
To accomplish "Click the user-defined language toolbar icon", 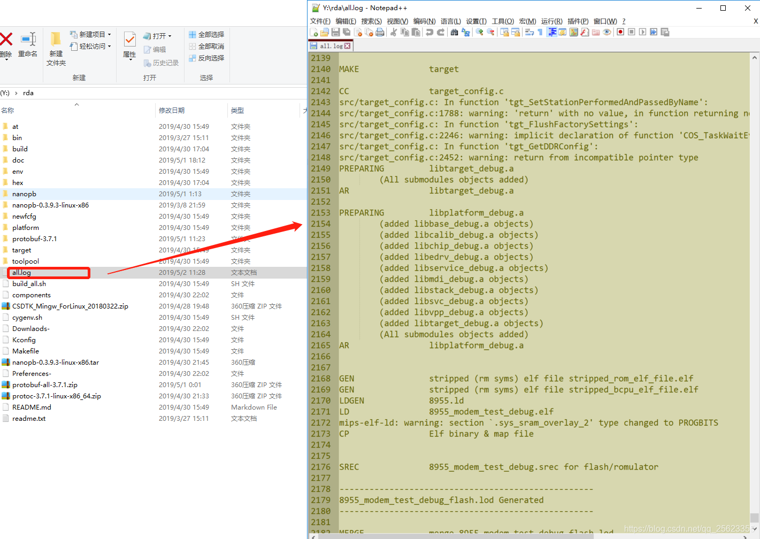I will (x=563, y=32).
